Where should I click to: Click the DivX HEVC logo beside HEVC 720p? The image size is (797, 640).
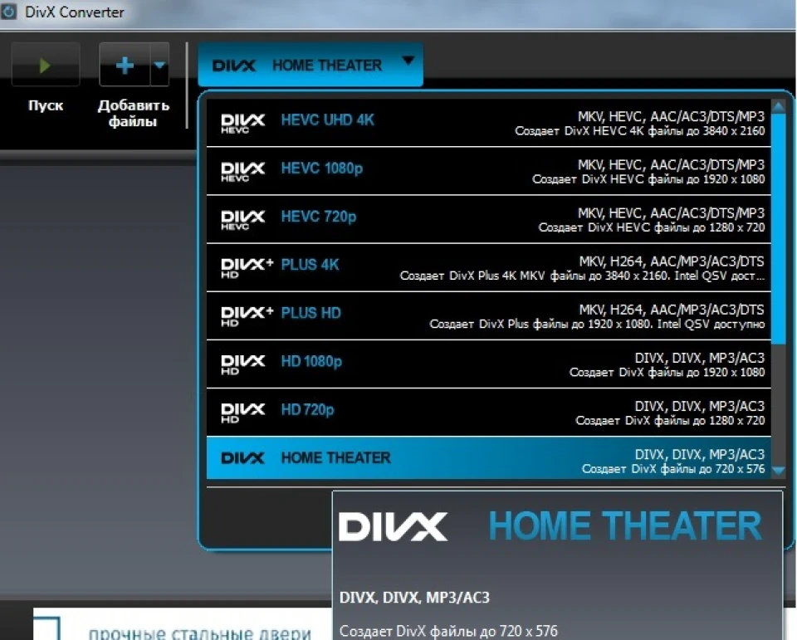[243, 220]
